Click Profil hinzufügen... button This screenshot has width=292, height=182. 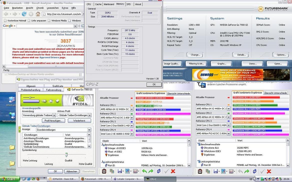click(54, 121)
